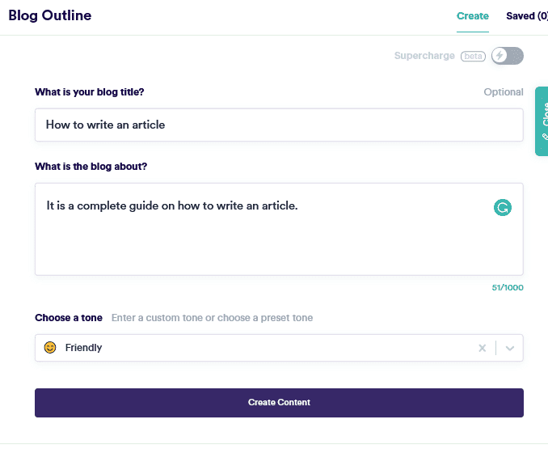Click the teal Close side tab

point(542,121)
